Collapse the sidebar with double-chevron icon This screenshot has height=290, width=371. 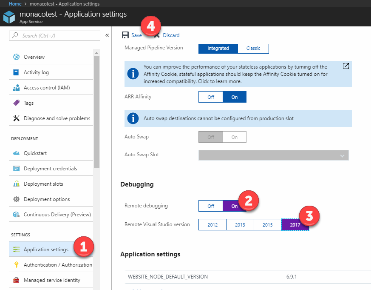tap(107, 35)
